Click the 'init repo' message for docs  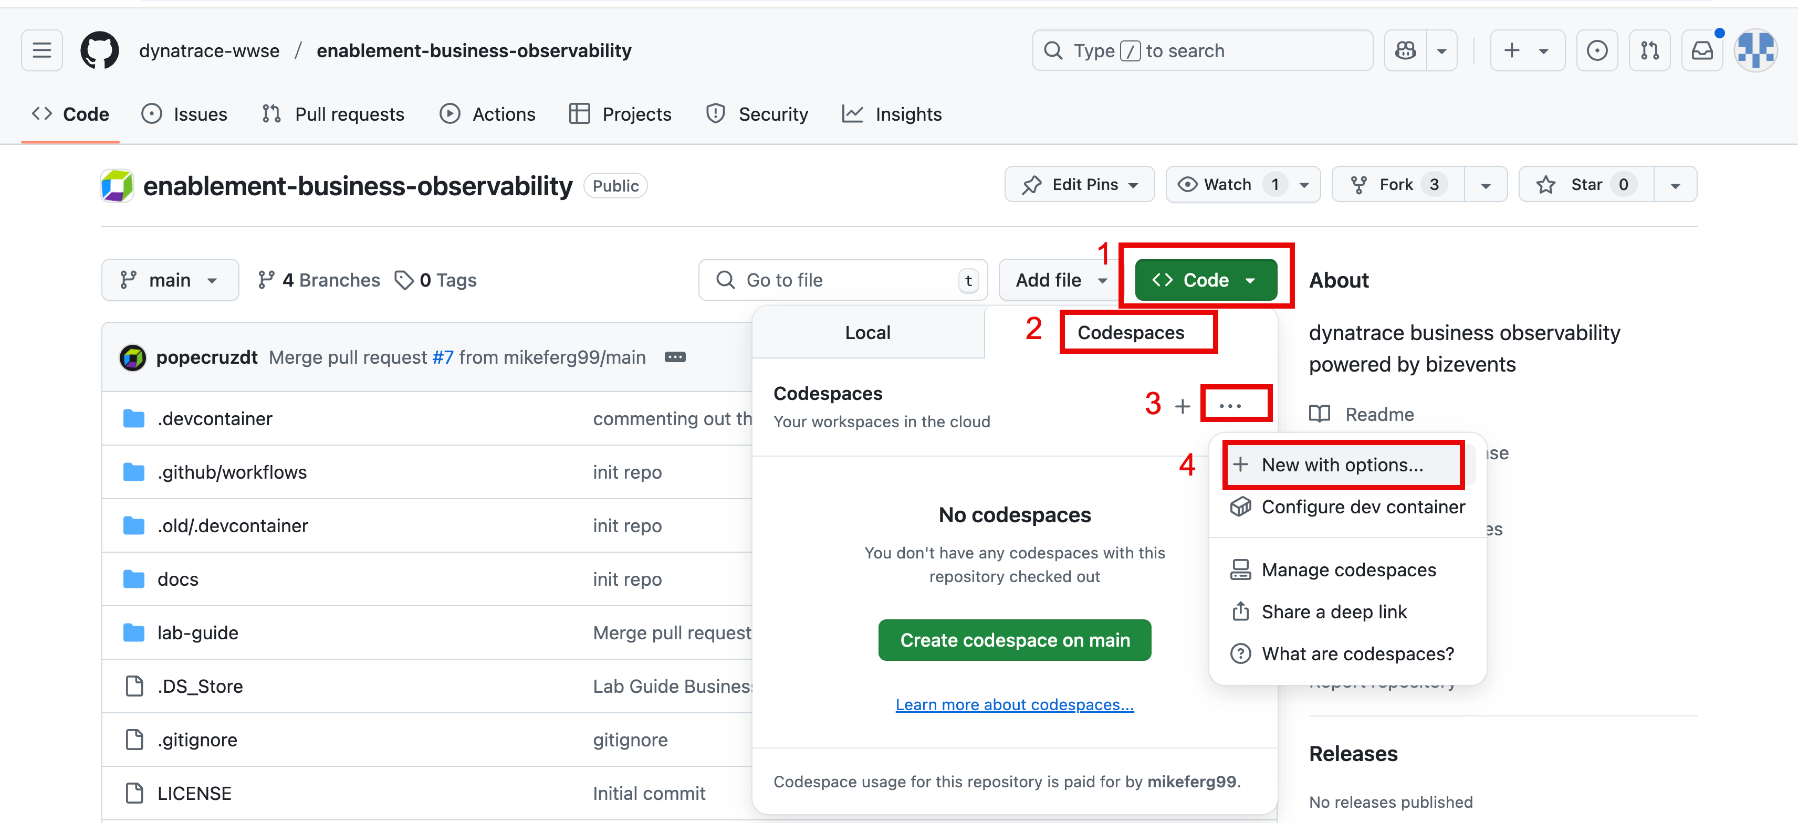(628, 579)
